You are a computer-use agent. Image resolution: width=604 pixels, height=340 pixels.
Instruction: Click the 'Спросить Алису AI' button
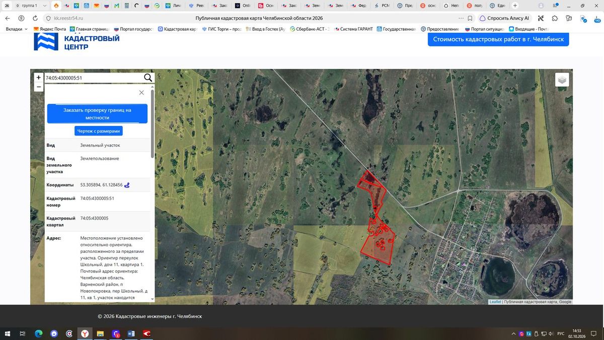(505, 18)
